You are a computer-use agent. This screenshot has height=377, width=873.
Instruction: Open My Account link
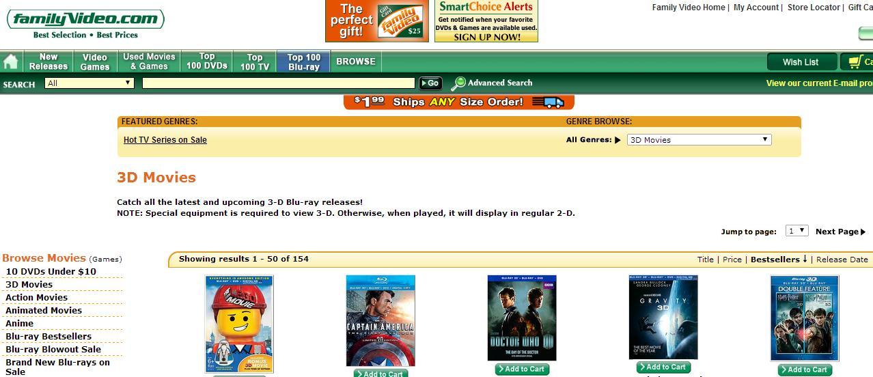click(756, 8)
